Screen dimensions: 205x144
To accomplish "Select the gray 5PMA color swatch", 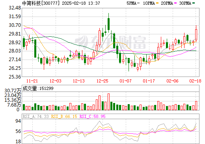I will tap(138, 3).
